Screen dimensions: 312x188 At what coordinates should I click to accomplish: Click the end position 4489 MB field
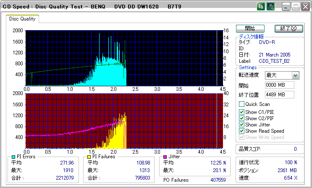pyautogui.click(x=280, y=95)
